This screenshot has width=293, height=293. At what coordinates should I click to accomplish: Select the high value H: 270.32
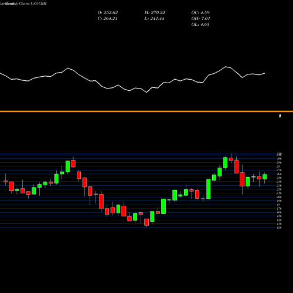pos(155,13)
